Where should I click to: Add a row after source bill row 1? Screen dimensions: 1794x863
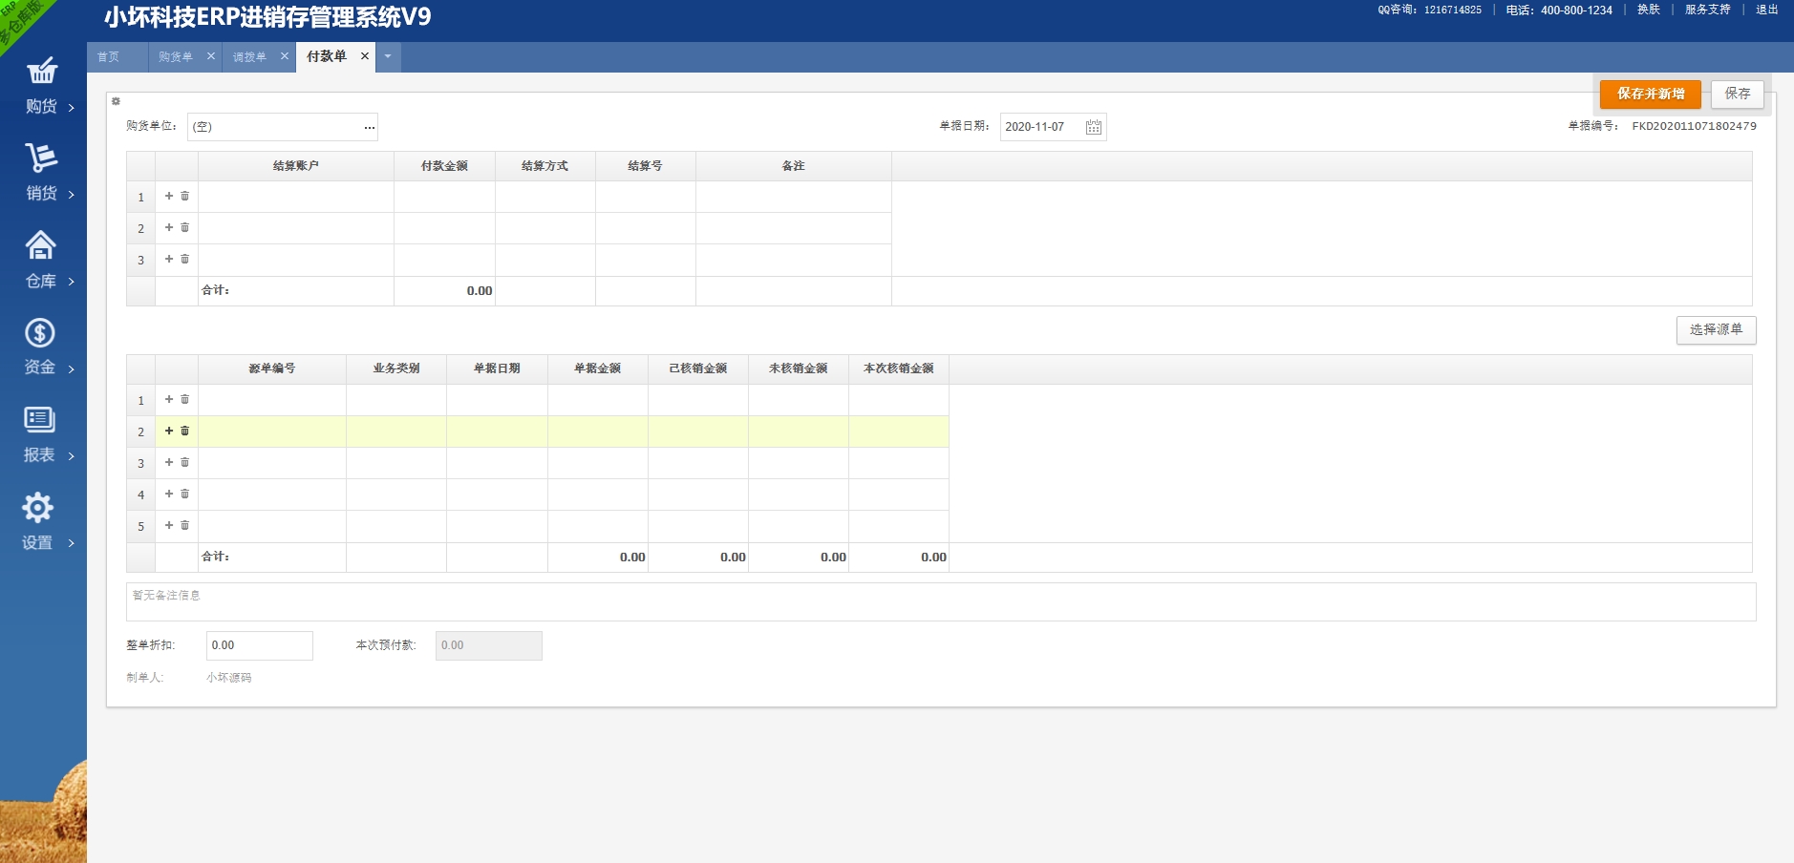pos(169,399)
